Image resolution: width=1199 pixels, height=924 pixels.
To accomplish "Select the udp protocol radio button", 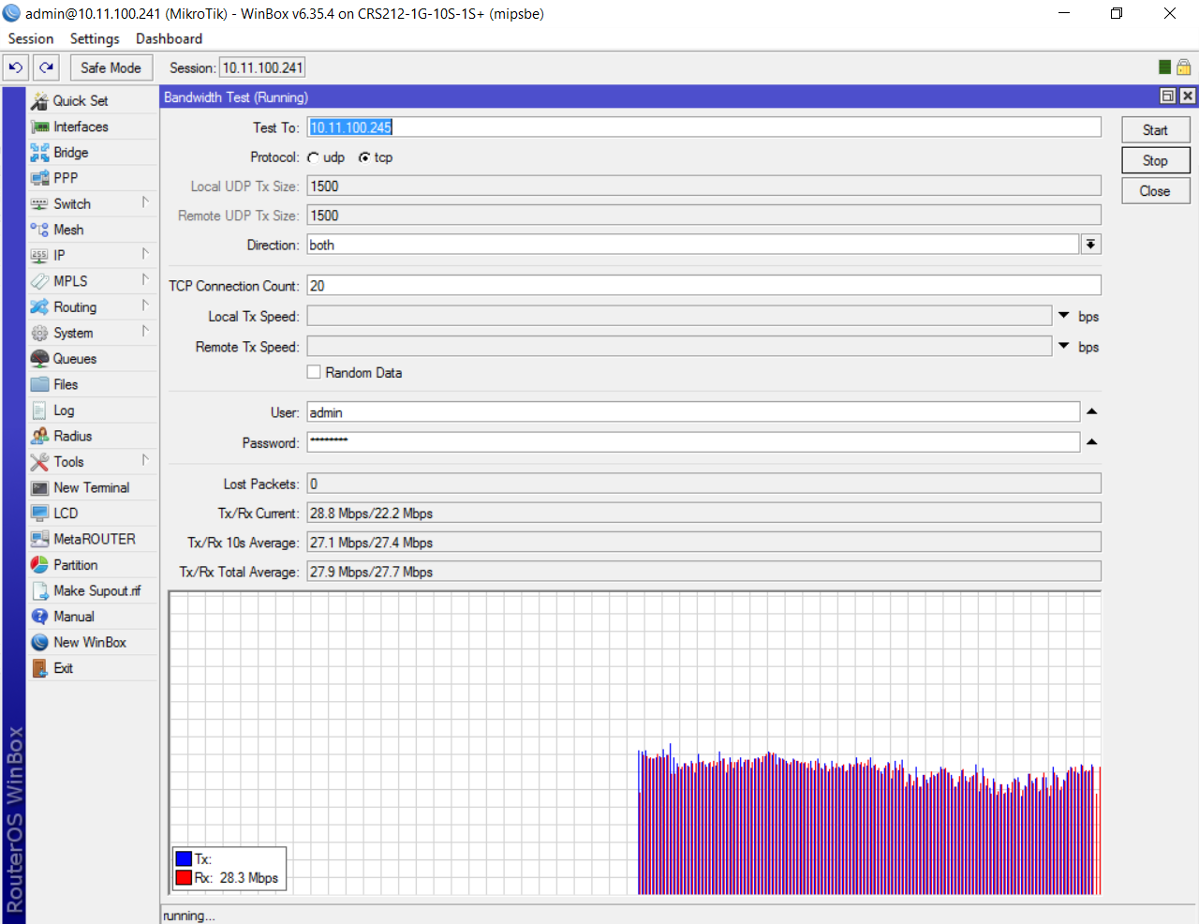I will (x=315, y=157).
